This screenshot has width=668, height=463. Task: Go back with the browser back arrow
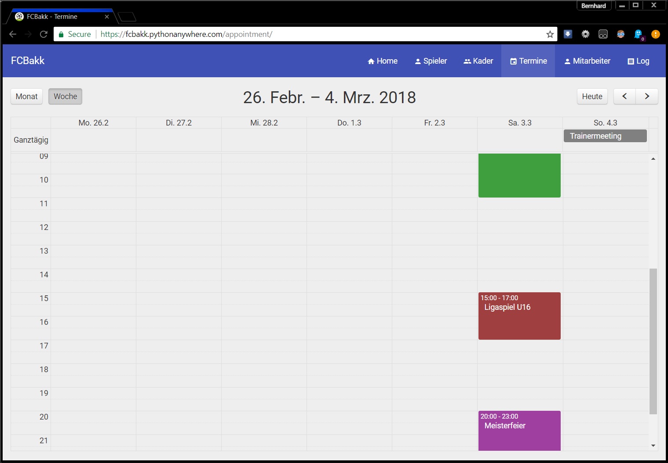[13, 34]
